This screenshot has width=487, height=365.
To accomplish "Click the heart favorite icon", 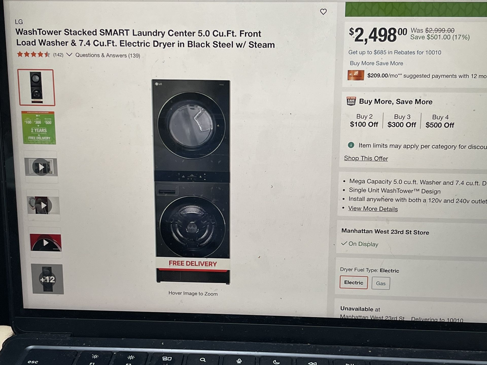I will [323, 12].
